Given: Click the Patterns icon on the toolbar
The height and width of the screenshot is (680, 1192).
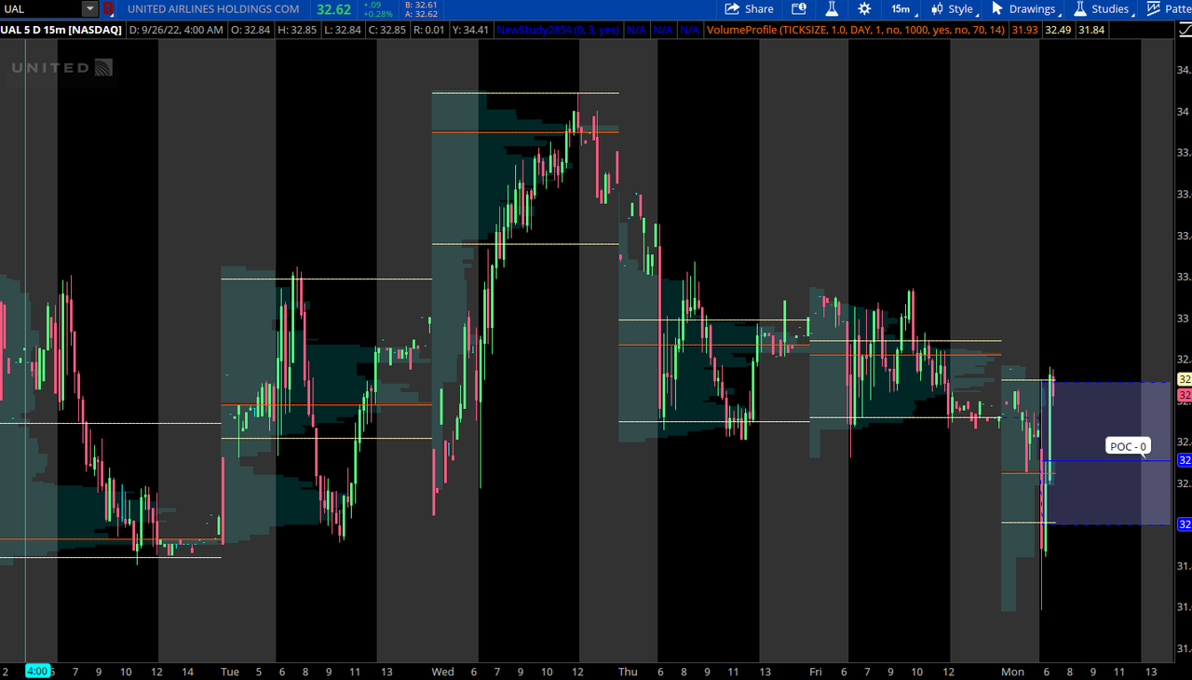Looking at the screenshot, I should click(x=1154, y=8).
